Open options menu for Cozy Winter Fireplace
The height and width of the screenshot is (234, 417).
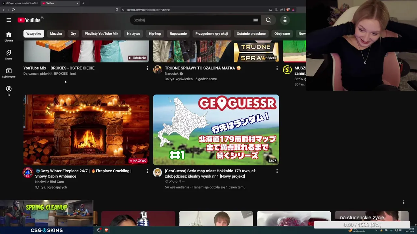147,171
